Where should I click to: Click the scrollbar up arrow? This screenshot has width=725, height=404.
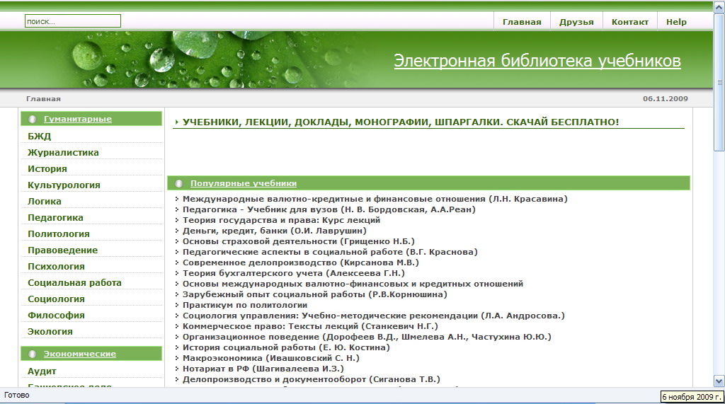coord(719,7)
